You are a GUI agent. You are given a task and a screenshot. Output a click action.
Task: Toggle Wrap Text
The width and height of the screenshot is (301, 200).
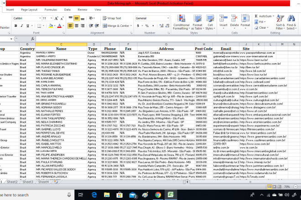click(x=112, y=18)
